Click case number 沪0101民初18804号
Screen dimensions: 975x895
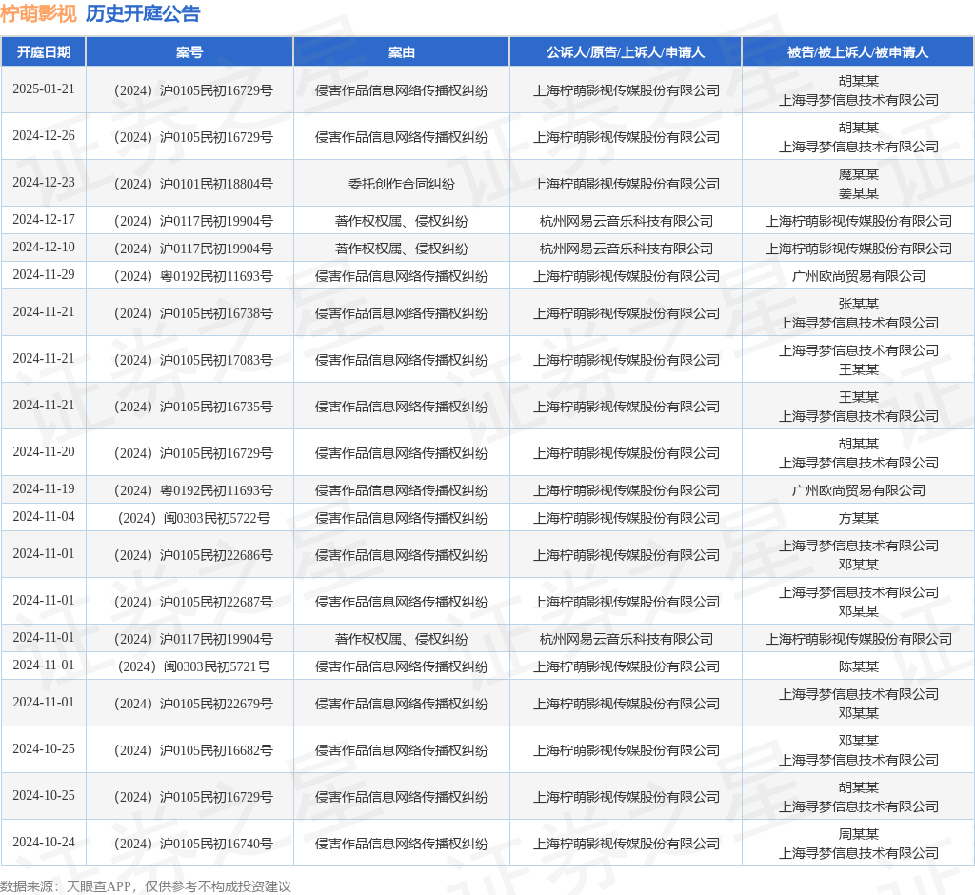[x=193, y=184]
